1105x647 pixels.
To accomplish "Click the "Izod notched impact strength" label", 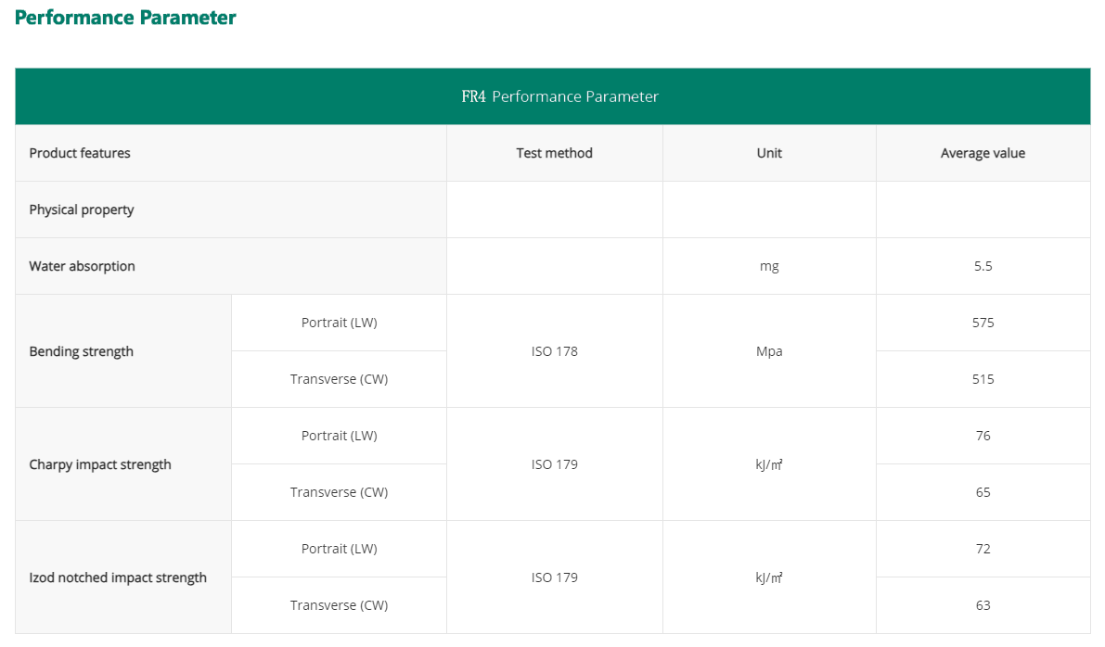I will pos(118,577).
